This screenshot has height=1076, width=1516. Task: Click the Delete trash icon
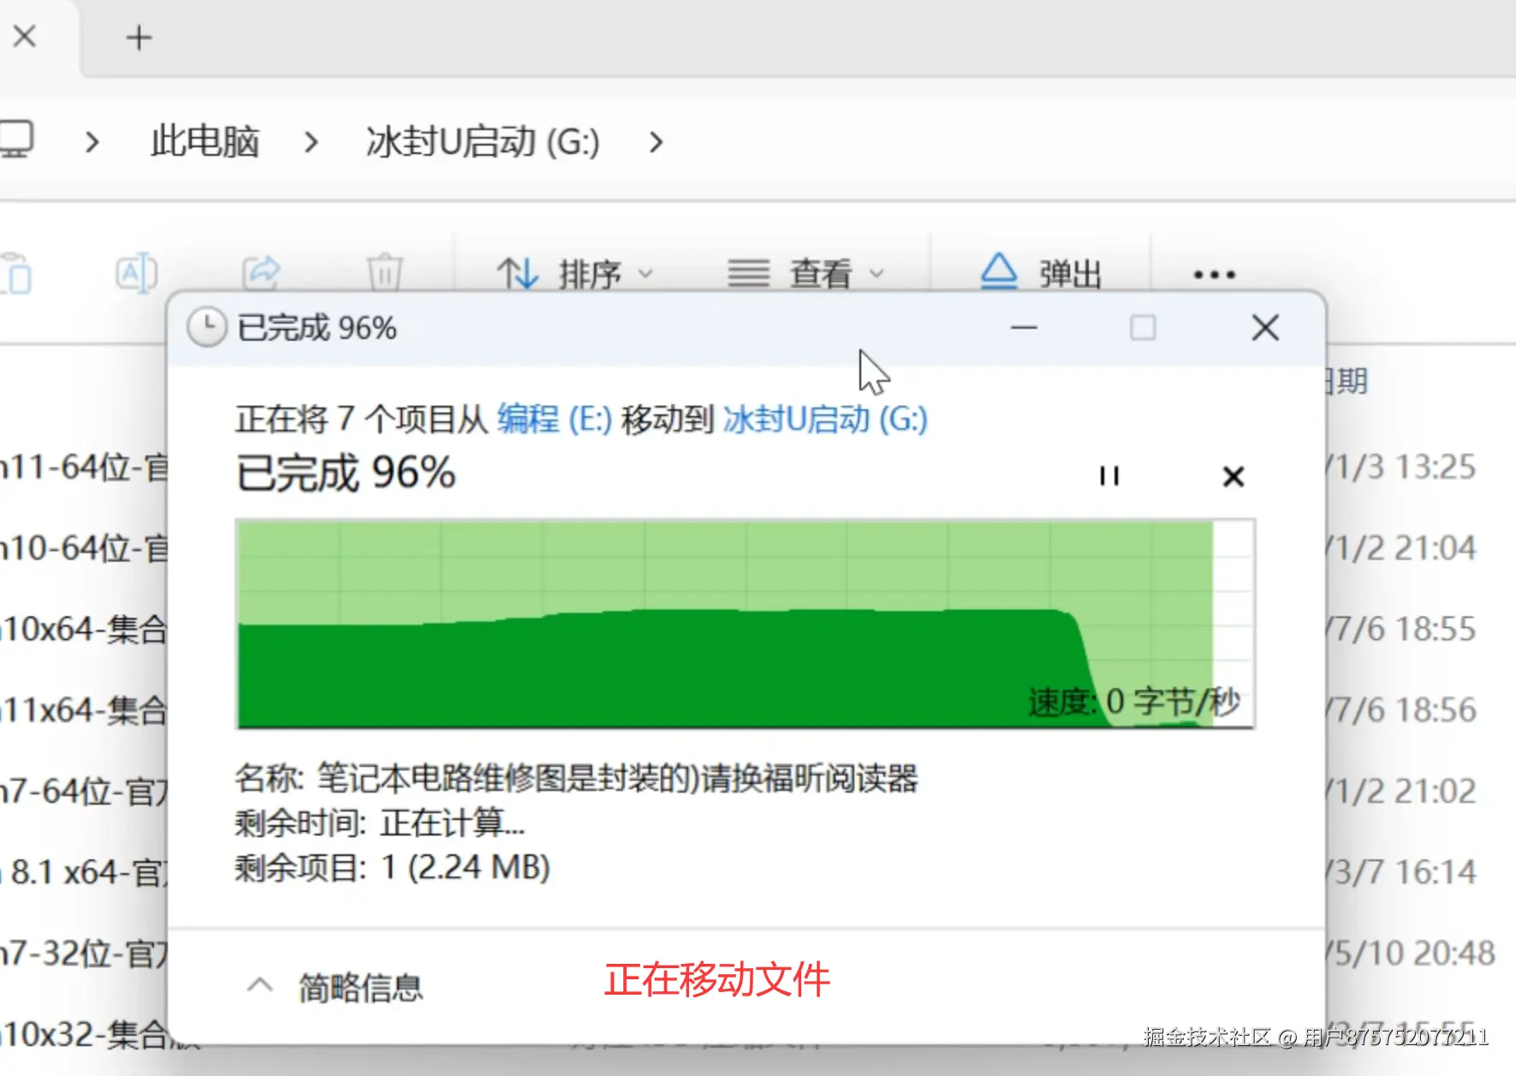point(386,272)
